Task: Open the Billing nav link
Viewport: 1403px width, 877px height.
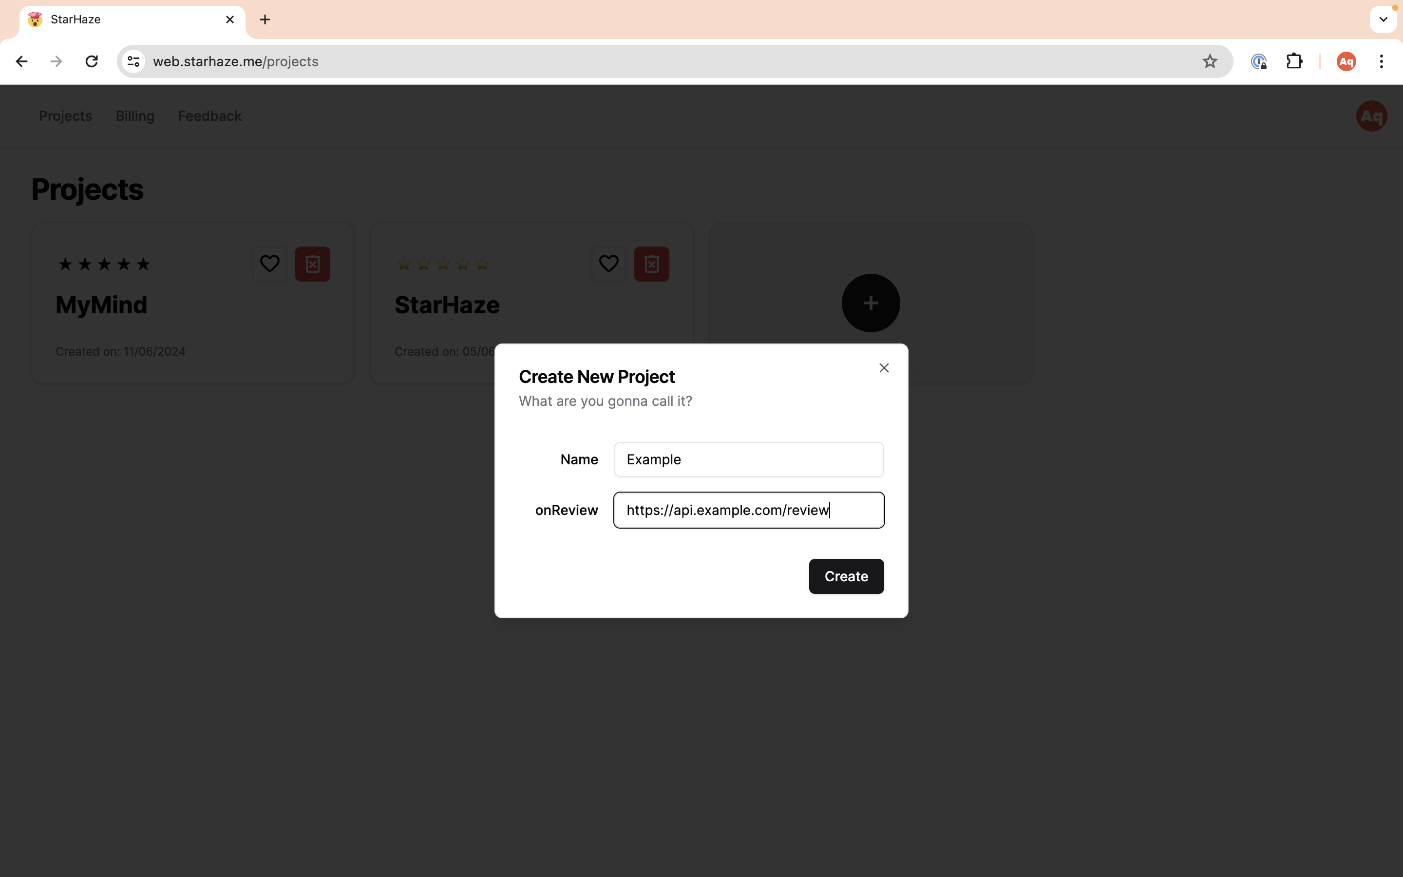Action: tap(135, 116)
